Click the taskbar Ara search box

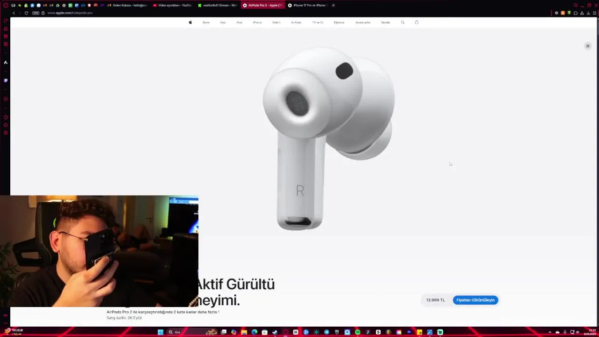point(193,332)
